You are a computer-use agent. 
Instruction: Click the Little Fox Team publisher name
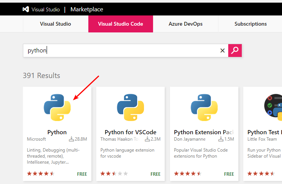coord(262,139)
